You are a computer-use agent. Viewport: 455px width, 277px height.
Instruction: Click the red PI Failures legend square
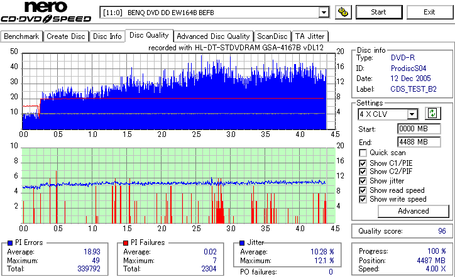pyautogui.click(x=126, y=243)
